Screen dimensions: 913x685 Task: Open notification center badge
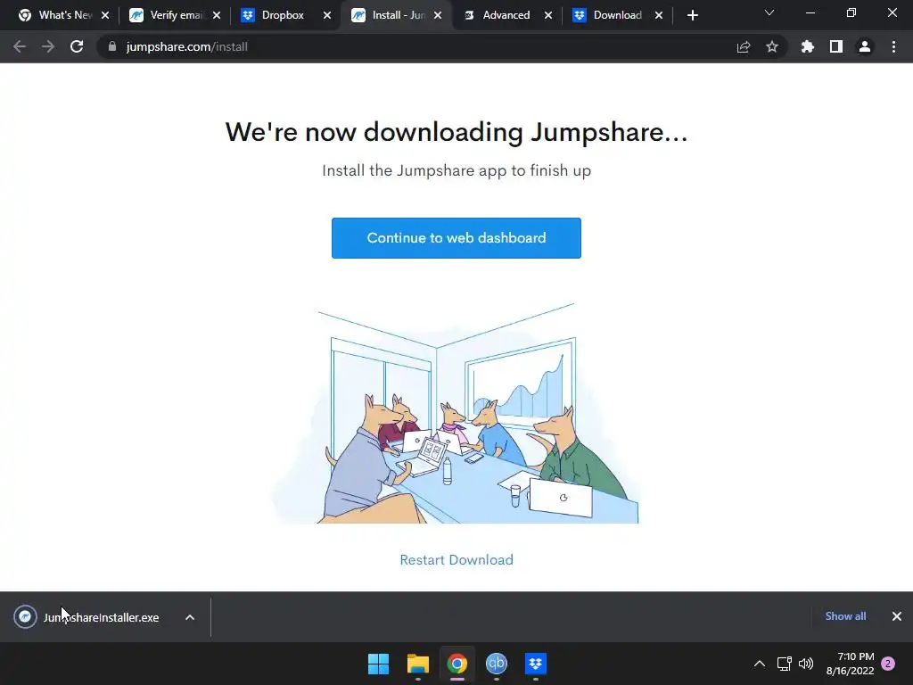click(x=888, y=664)
